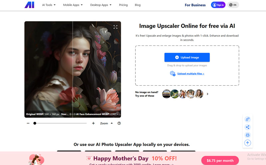The image size is (266, 165).
Task: Click the zoom slider knob
Action: coord(35,123)
